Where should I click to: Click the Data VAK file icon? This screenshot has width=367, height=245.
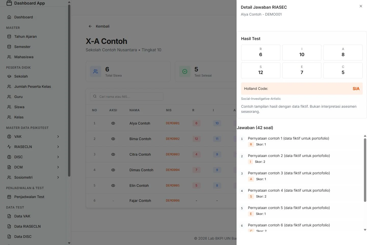9,216
